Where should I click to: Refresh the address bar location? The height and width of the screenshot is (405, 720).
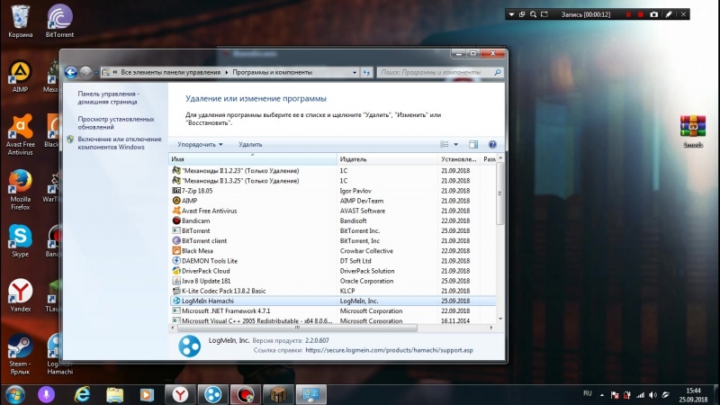366,72
